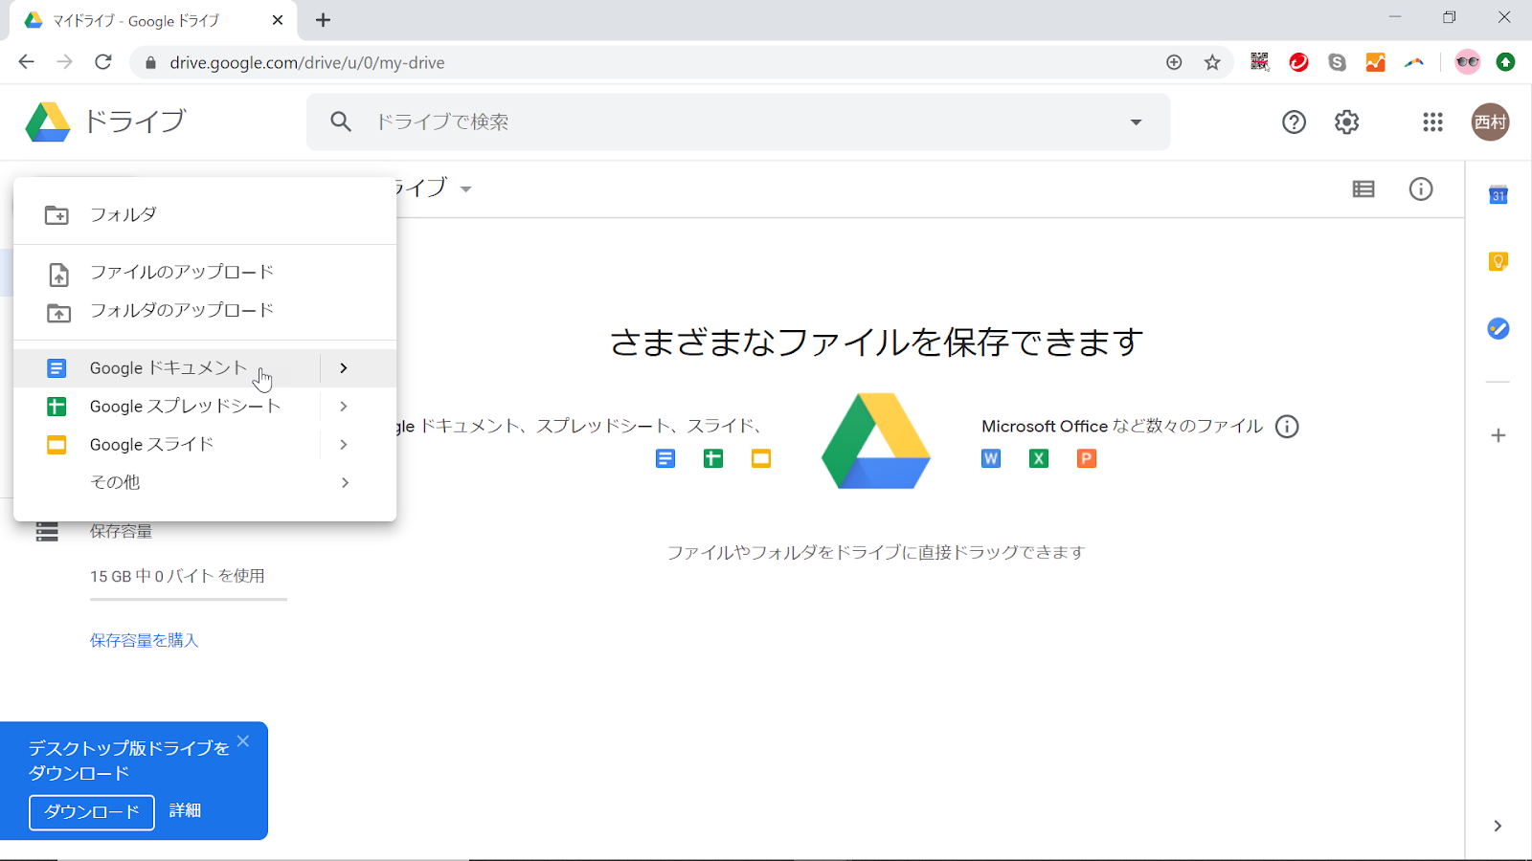This screenshot has width=1532, height=861.
Task: Click PowerPoint icon in empty state
Action: click(x=1087, y=459)
